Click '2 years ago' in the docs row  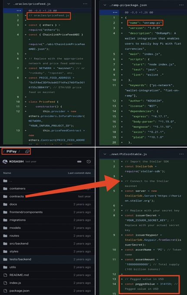click(82, 204)
